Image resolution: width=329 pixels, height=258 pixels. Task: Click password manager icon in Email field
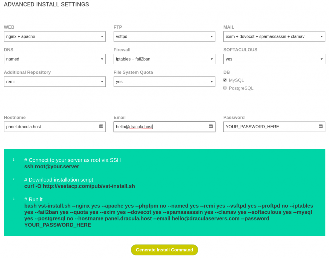pyautogui.click(x=211, y=127)
